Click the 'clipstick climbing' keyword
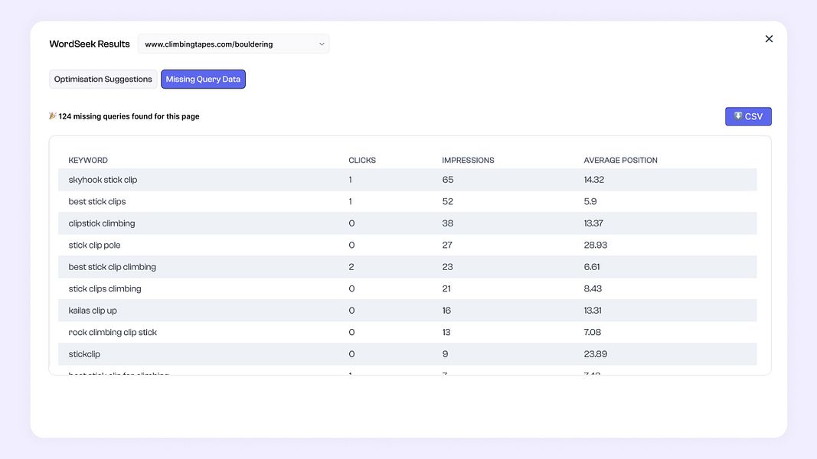This screenshot has width=817, height=459. pyautogui.click(x=102, y=223)
